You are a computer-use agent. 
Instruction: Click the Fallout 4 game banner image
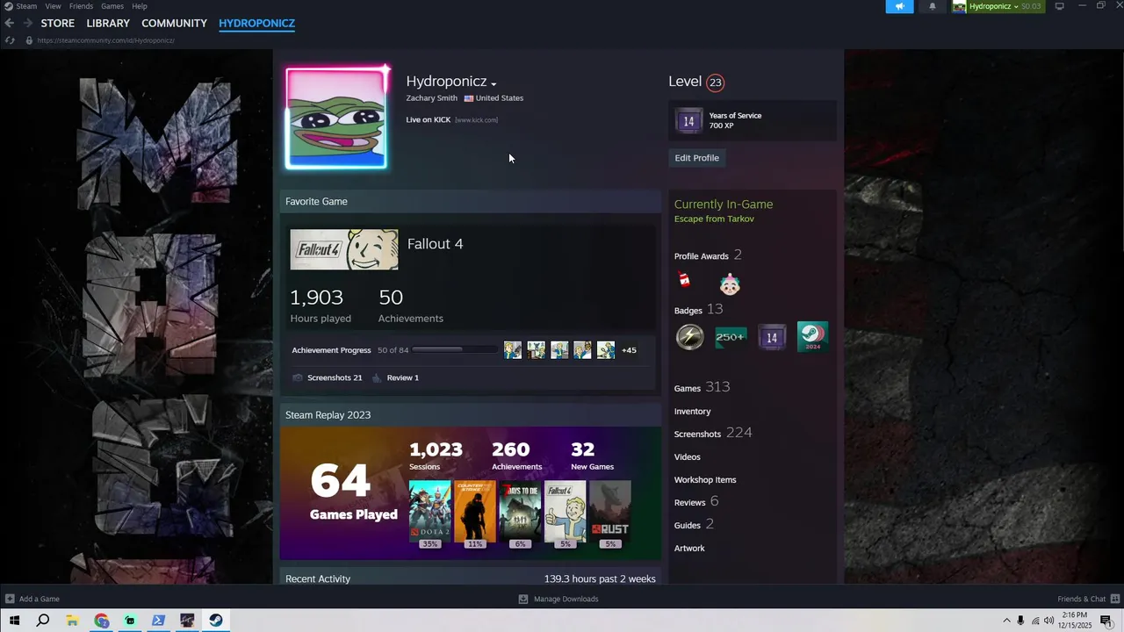(x=344, y=249)
